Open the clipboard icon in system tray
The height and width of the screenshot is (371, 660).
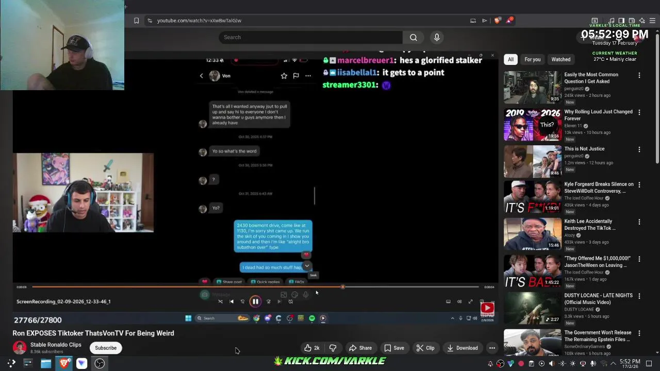(531, 364)
